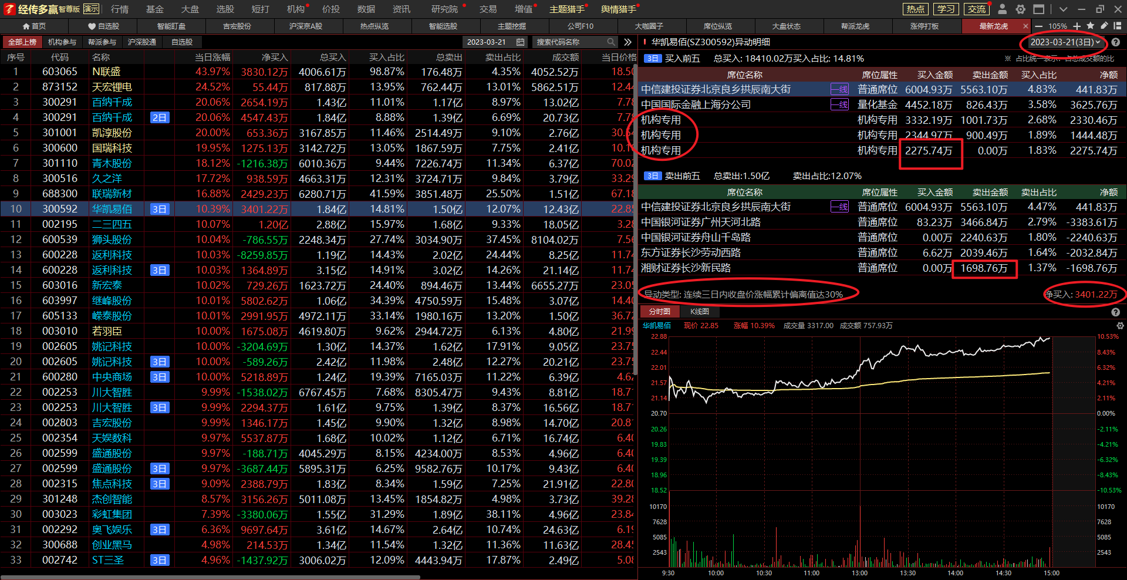The height and width of the screenshot is (580, 1127).
Task: Open the 行情 menu
Action: tap(120, 9)
